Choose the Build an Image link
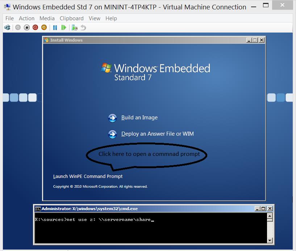 (139, 118)
